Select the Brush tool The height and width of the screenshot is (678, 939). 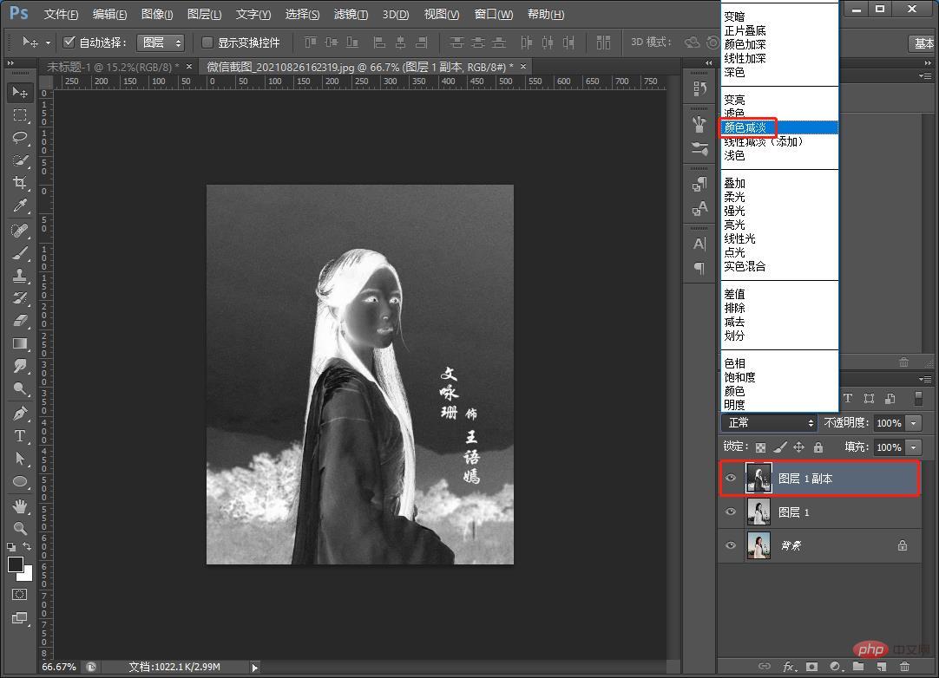(x=20, y=253)
